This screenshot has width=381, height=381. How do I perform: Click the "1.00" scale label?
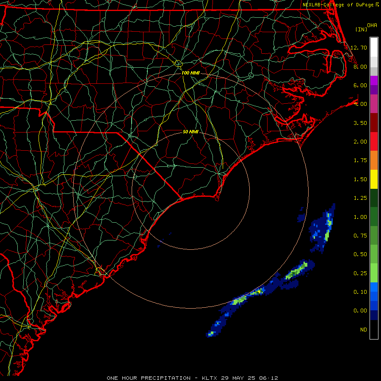[360, 217]
